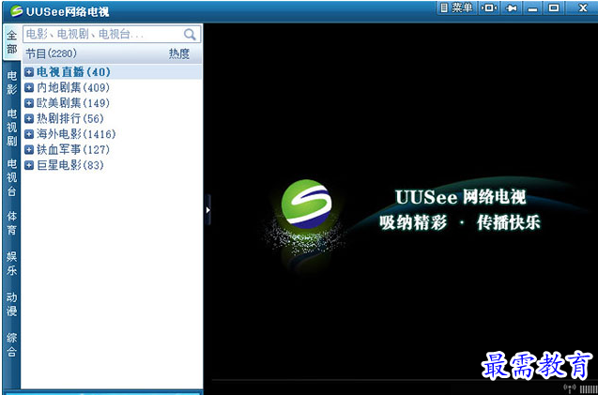Expand the 海外电影(1416) category
598x395 pixels.
click(29, 134)
